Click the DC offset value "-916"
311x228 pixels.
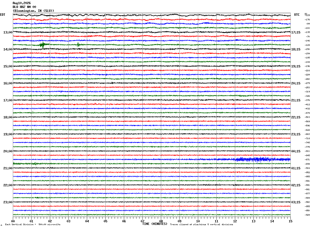tap(307, 168)
